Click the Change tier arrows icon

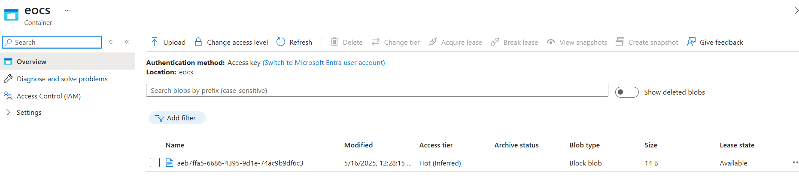[376, 42]
